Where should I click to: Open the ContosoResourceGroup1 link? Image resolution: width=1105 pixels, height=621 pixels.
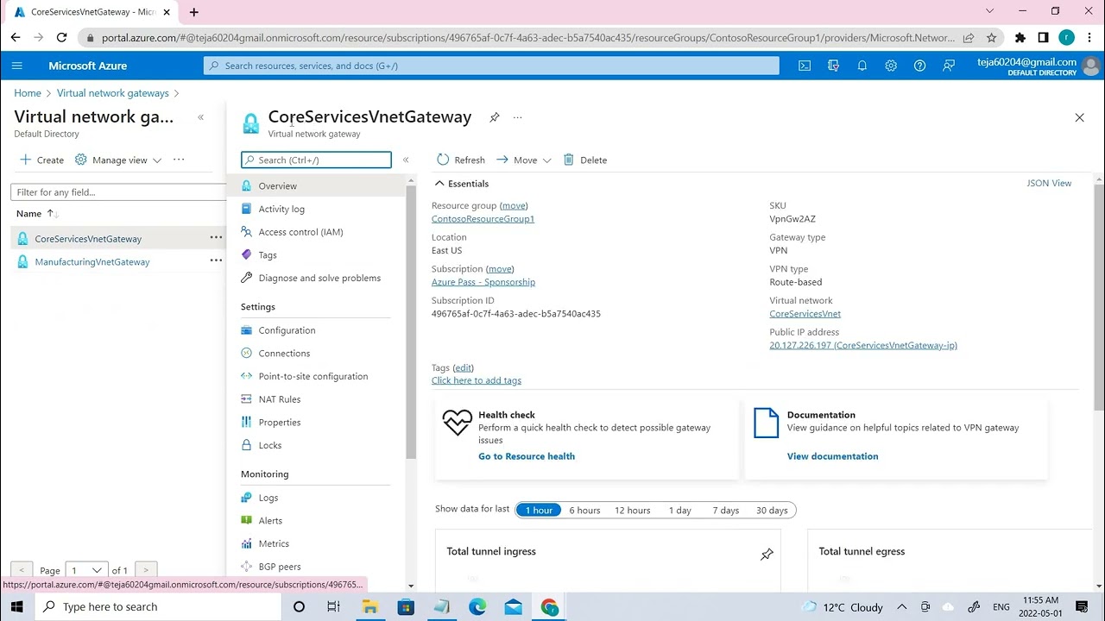click(x=483, y=219)
